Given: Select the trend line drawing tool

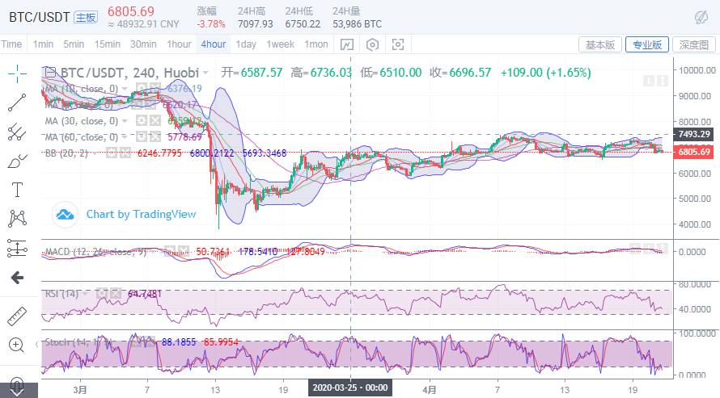Looking at the screenshot, I should (17, 103).
